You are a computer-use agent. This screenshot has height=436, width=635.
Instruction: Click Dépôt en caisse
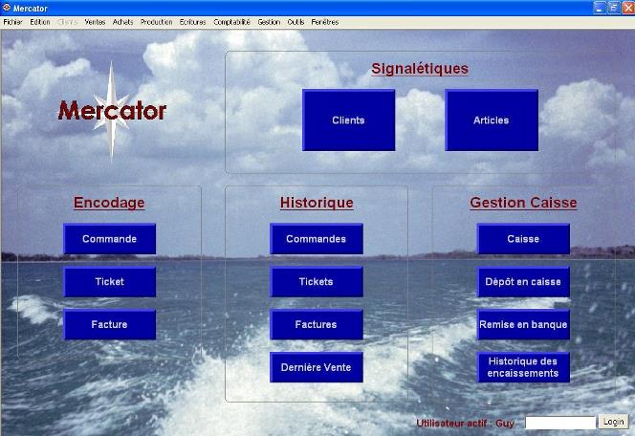pyautogui.click(x=523, y=282)
